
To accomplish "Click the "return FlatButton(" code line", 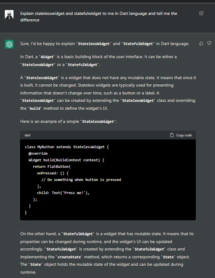I will [51, 167].
